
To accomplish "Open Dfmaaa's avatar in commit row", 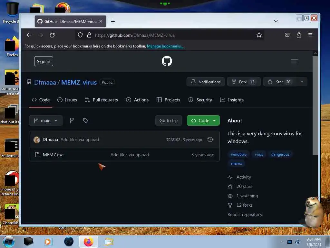I will point(37,139).
